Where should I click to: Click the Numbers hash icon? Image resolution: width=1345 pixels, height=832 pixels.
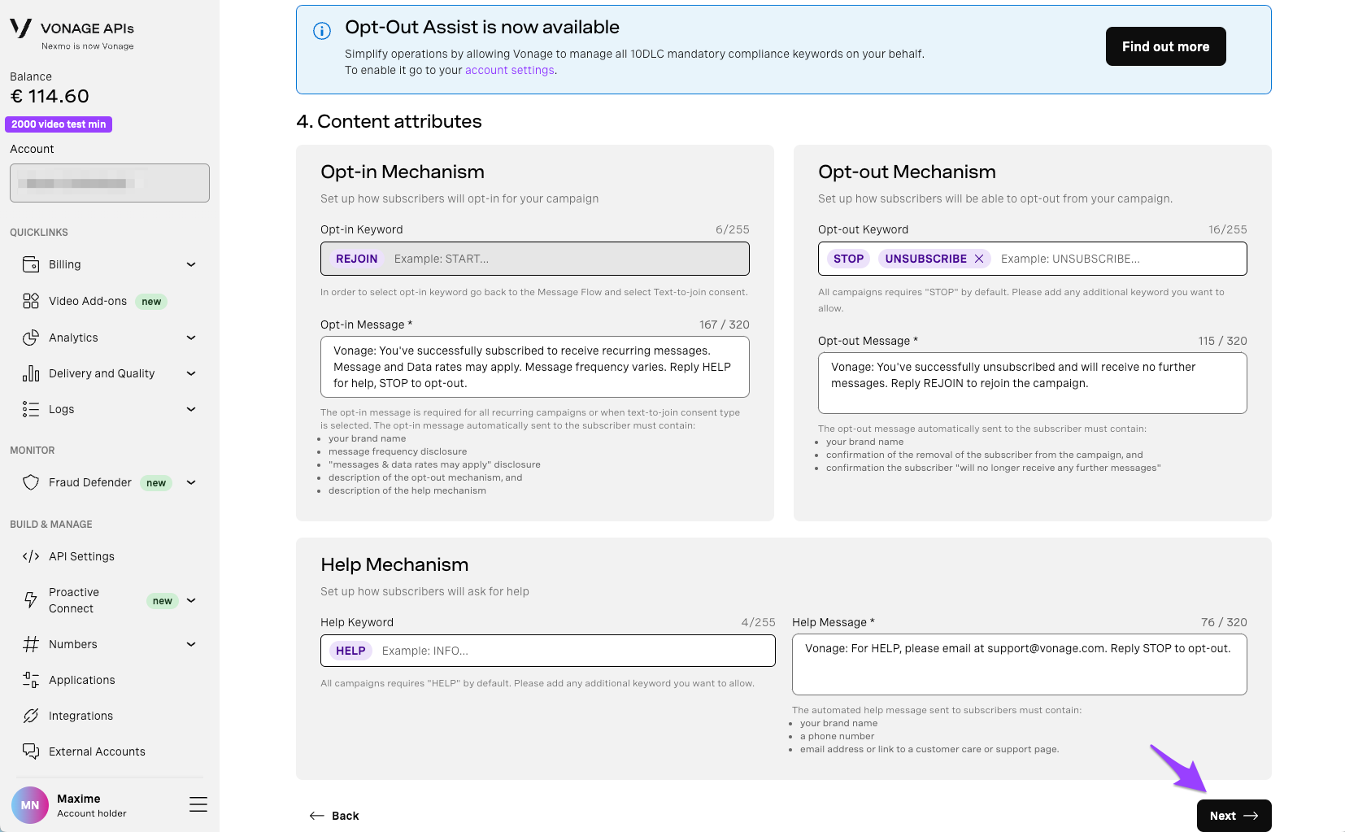coord(30,643)
